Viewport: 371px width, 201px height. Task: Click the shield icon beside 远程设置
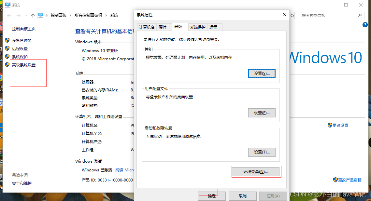pyautogui.click(x=7, y=48)
